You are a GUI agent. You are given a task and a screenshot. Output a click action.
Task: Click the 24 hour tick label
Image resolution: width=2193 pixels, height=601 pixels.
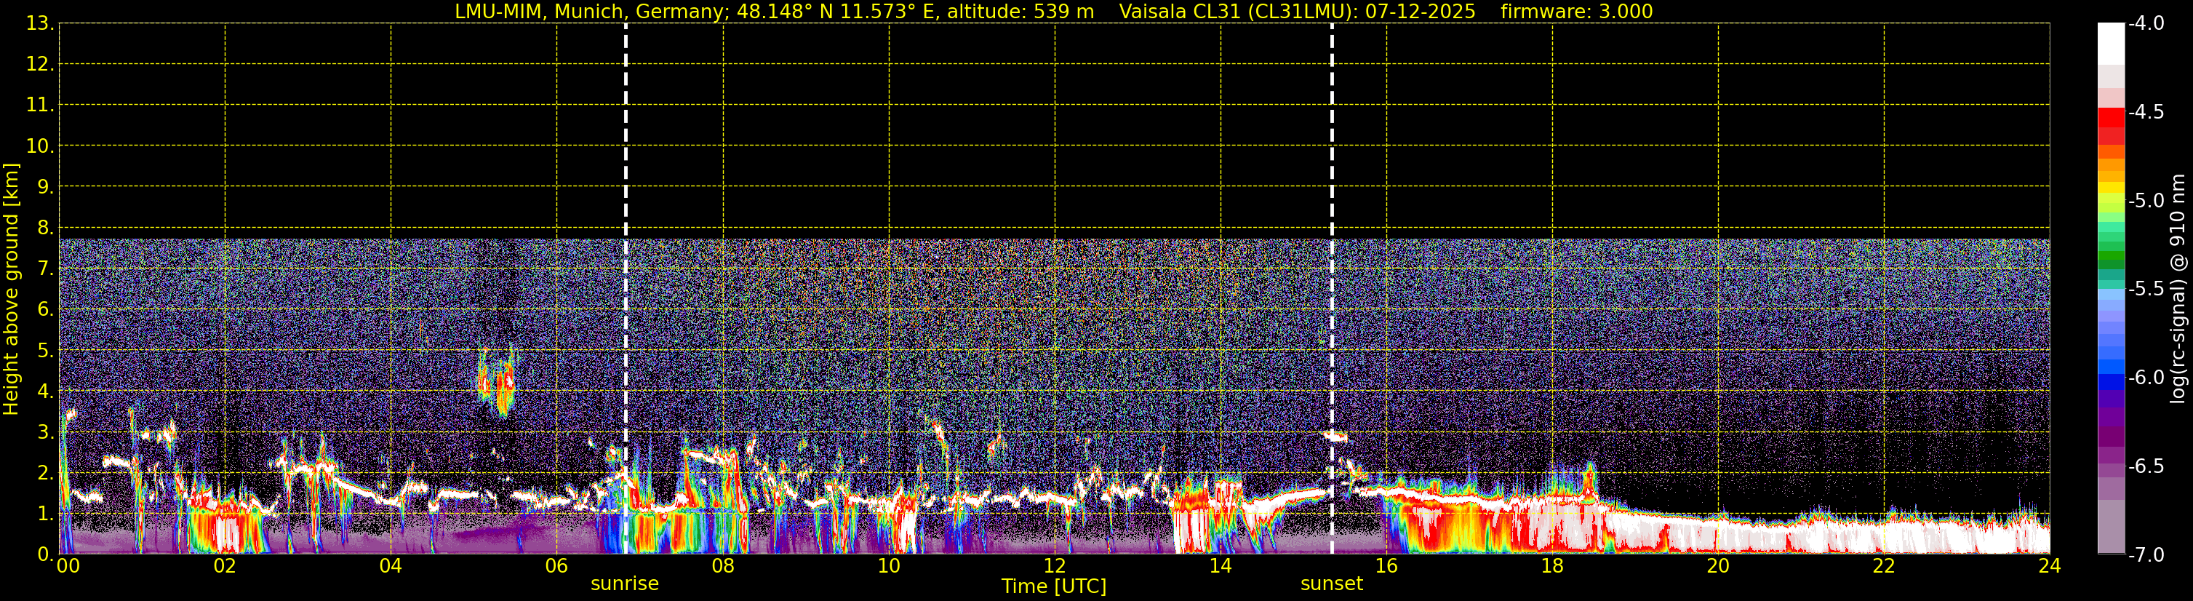click(2049, 566)
